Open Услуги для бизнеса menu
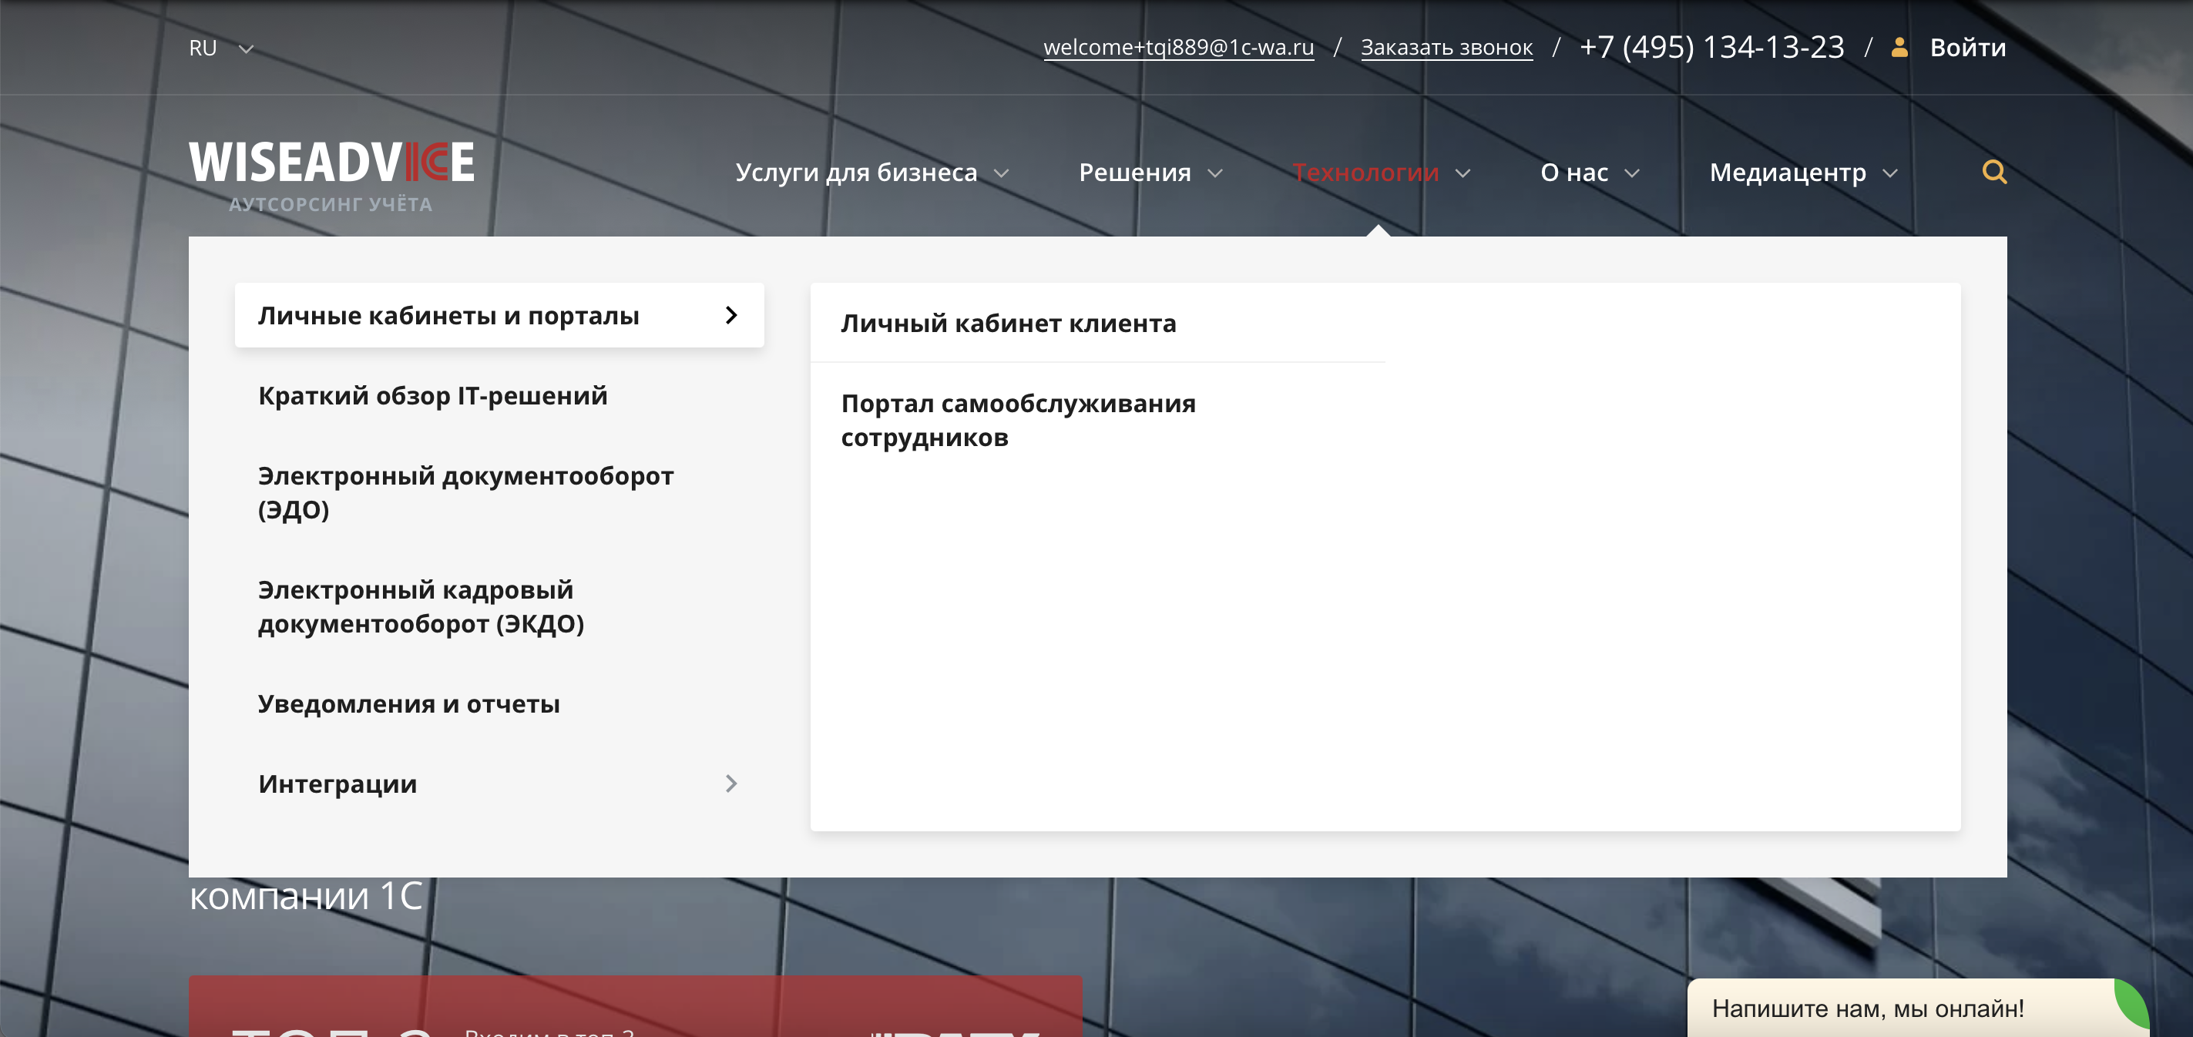Image resolution: width=2193 pixels, height=1037 pixels. coord(855,172)
